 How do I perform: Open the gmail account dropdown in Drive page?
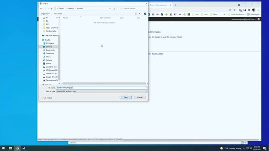tap(243, 19)
